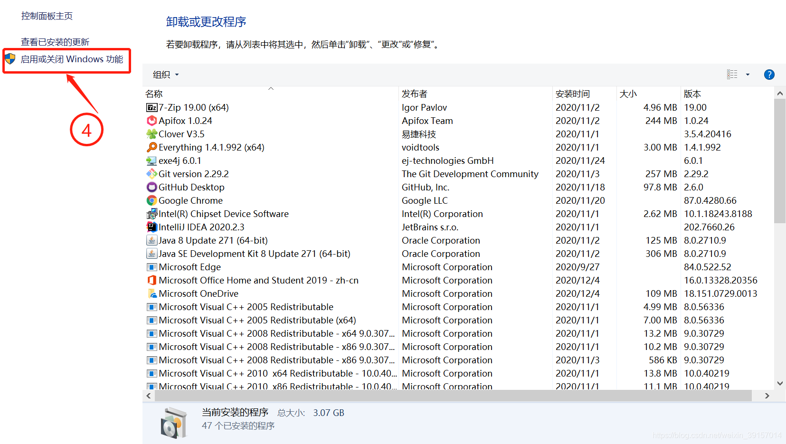Click the Visual C++ 2010 x64 Redistributable icon

152,373
